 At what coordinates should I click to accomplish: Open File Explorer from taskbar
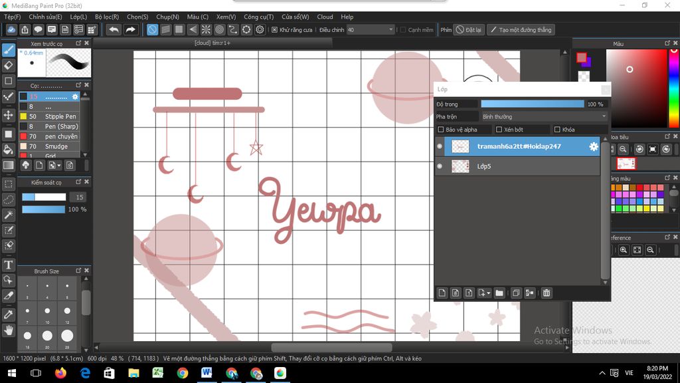(x=133, y=373)
